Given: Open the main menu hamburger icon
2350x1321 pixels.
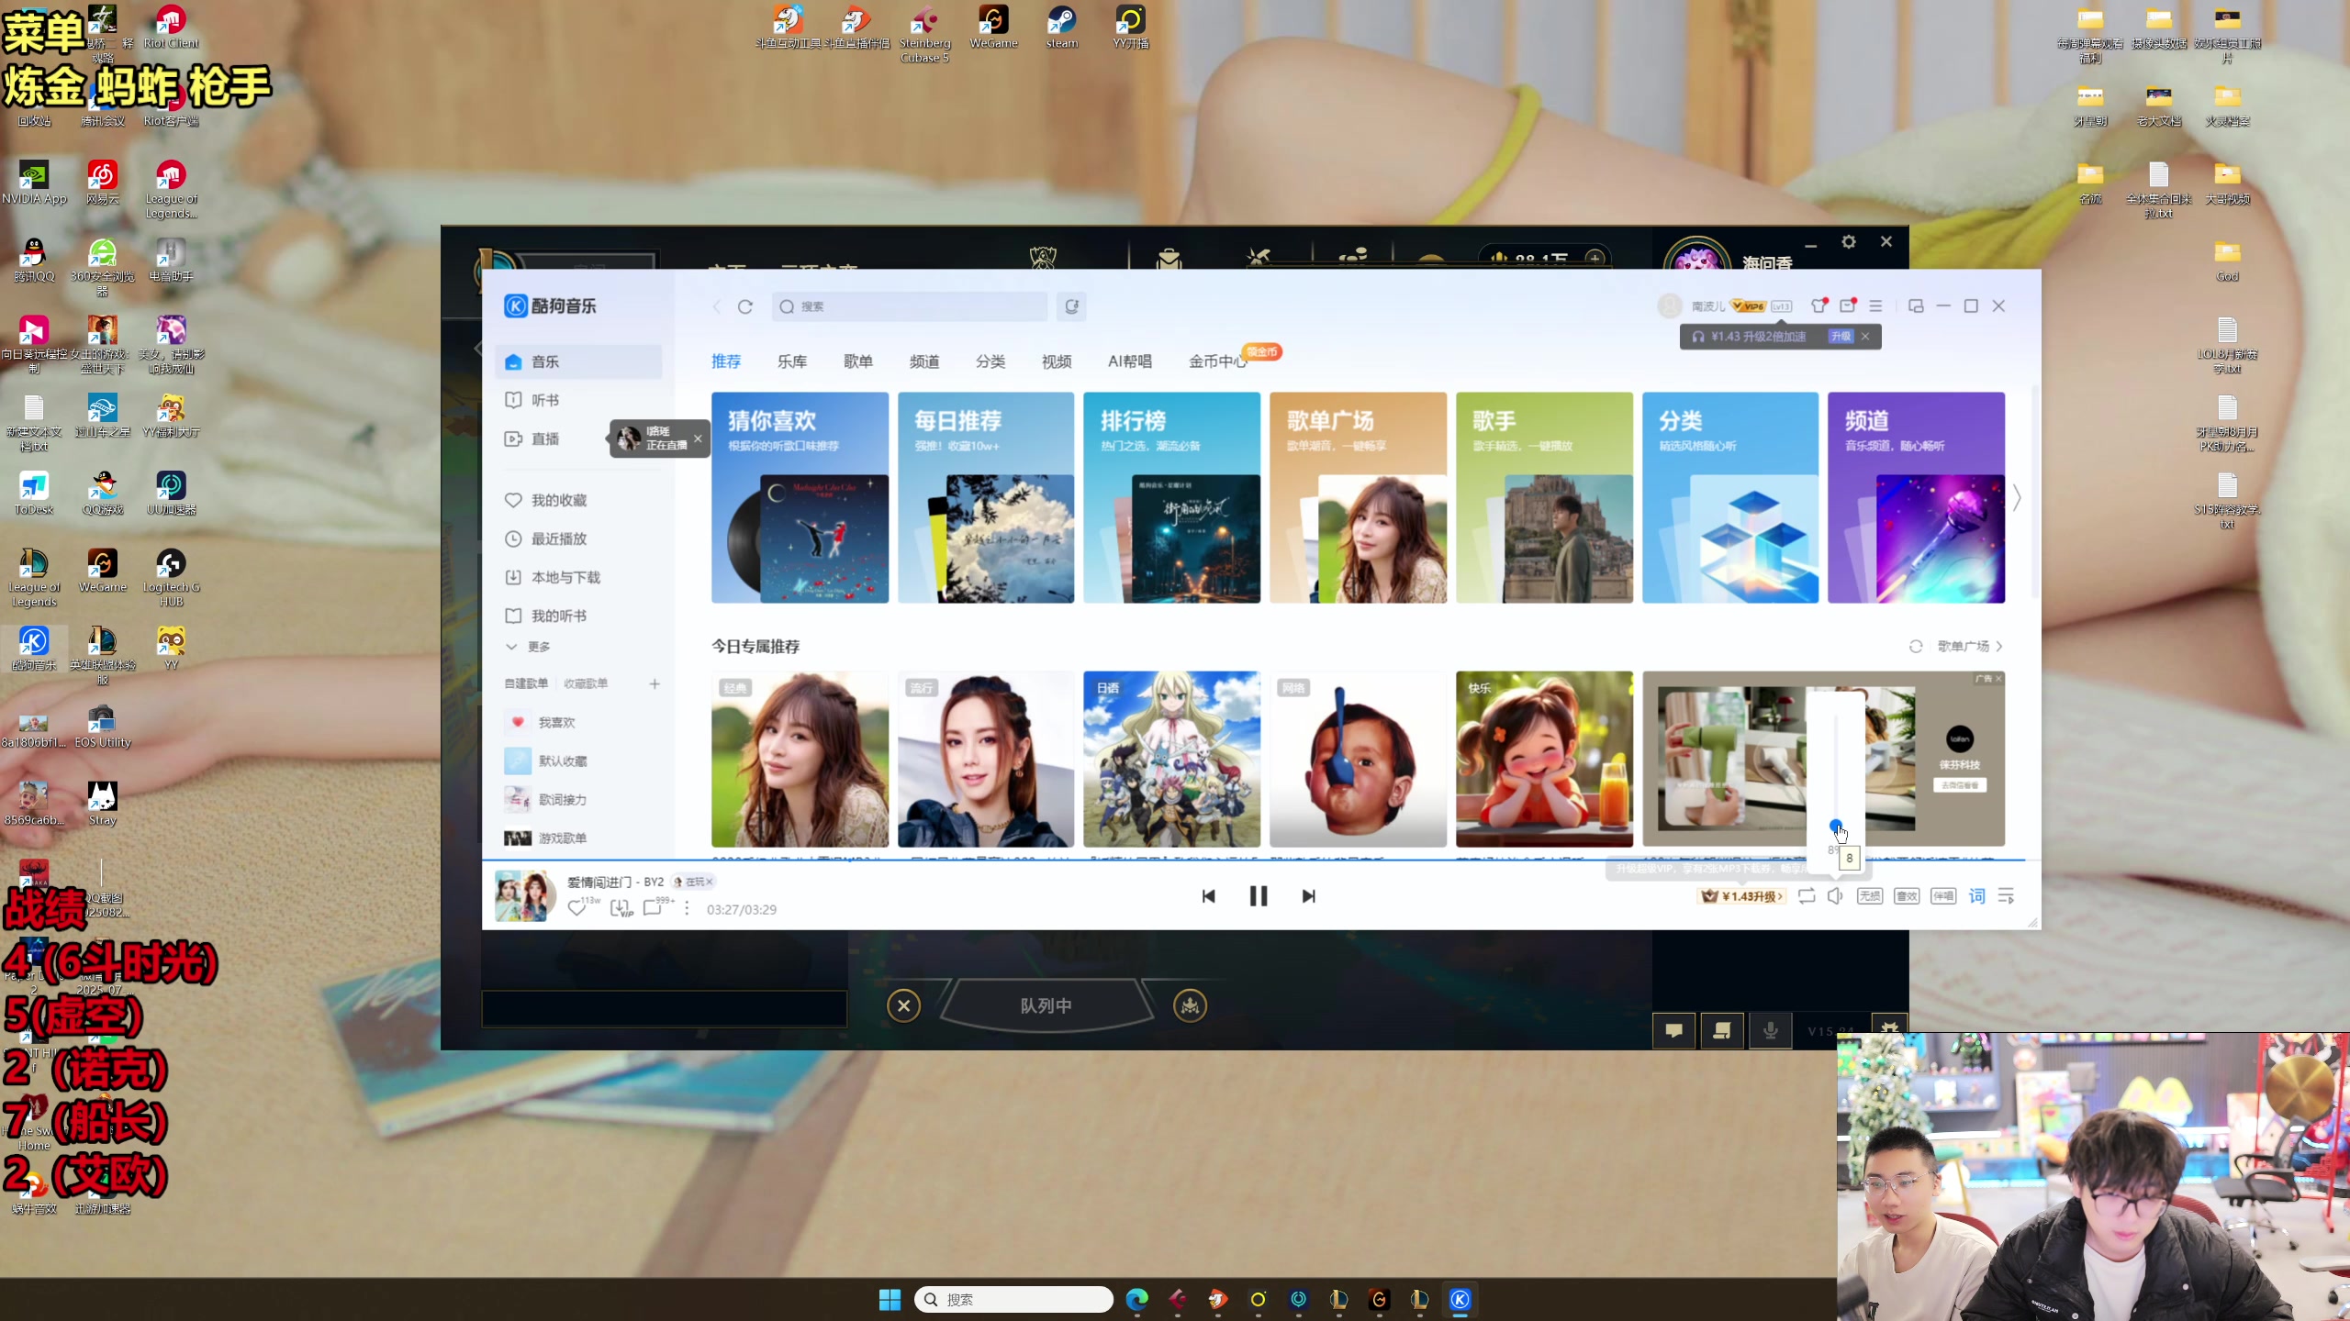Looking at the screenshot, I should click(1875, 306).
